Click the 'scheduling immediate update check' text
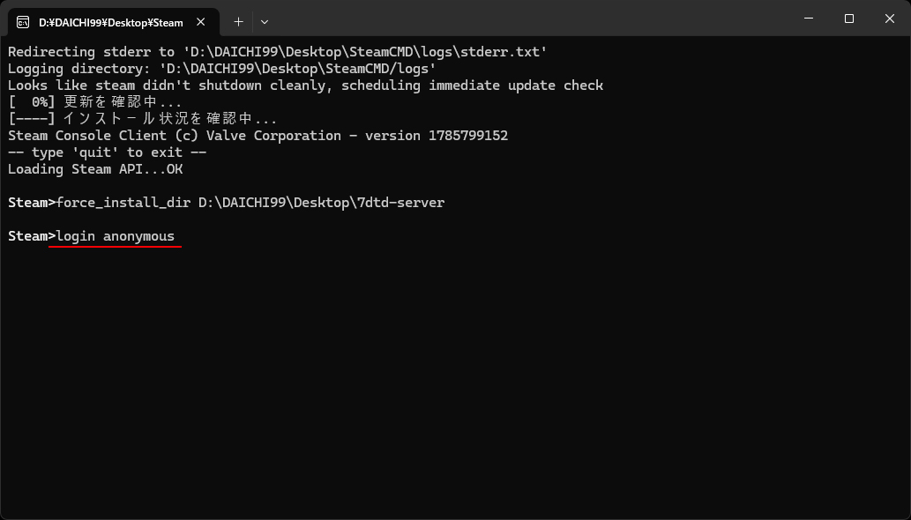911x520 pixels. pyautogui.click(x=473, y=85)
